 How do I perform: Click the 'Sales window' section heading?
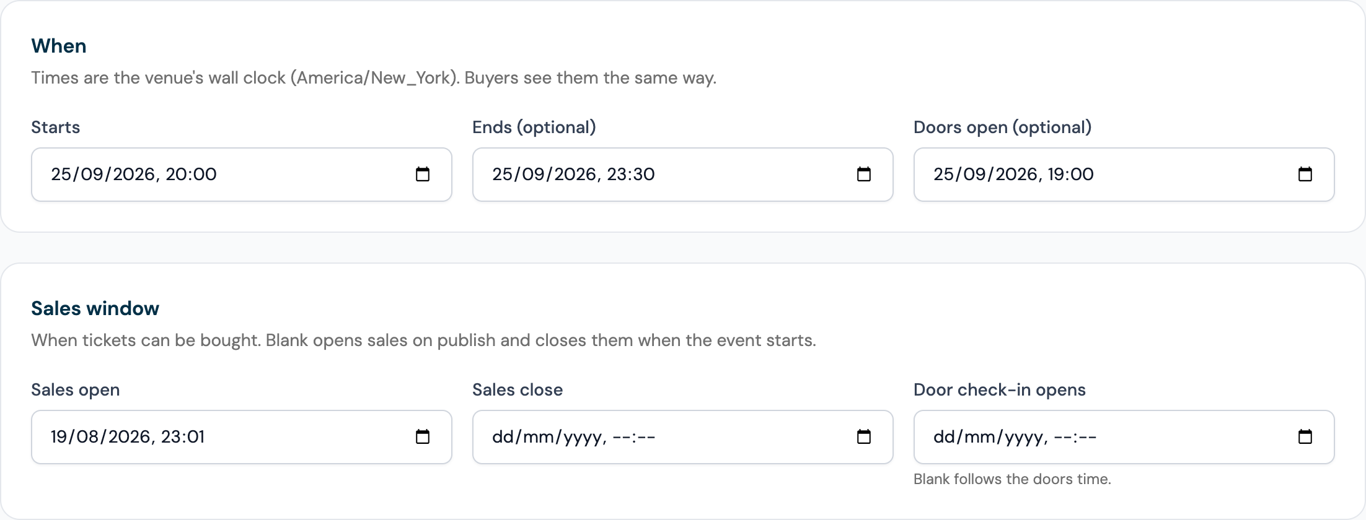click(95, 308)
